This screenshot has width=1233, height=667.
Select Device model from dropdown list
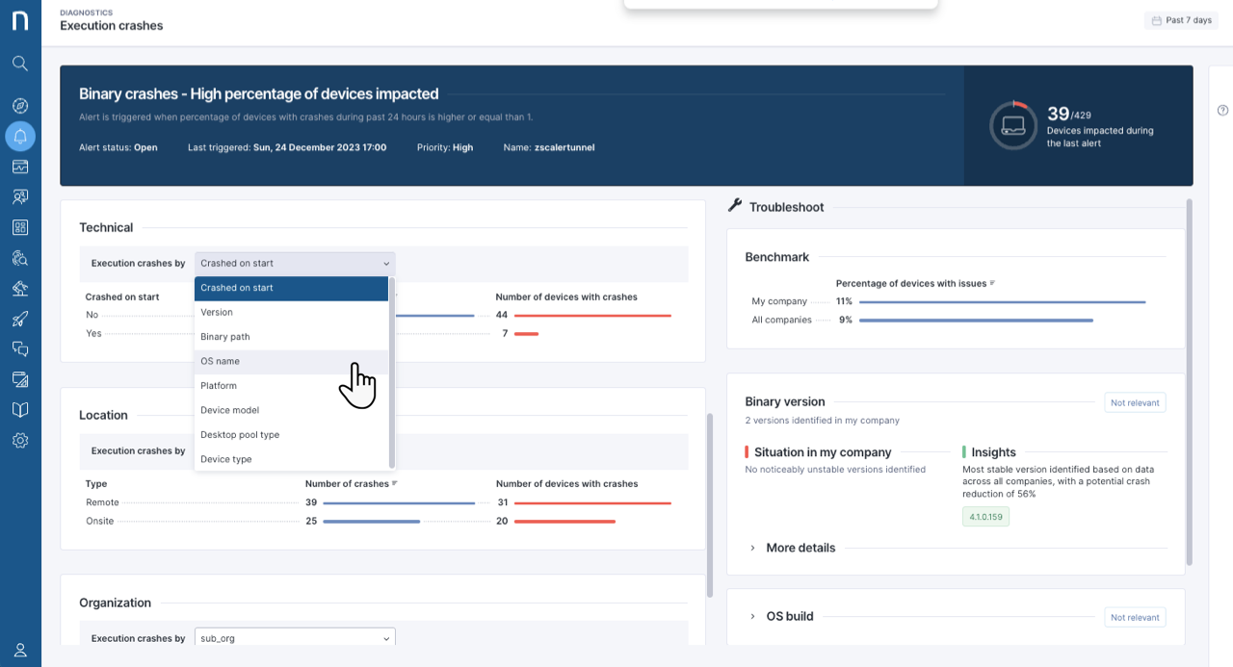[x=291, y=410]
